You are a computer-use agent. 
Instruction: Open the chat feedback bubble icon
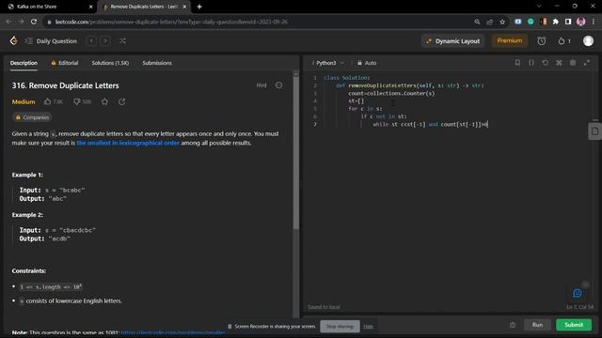coord(577,293)
